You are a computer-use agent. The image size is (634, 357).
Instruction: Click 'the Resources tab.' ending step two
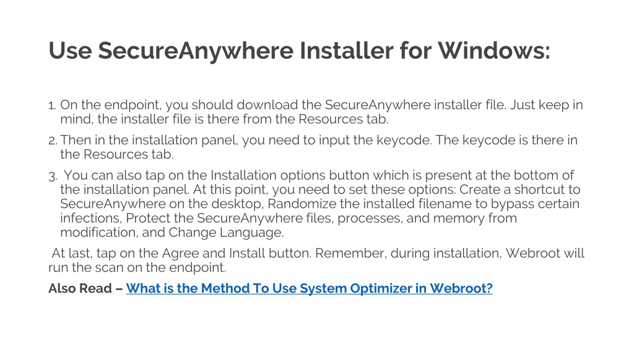pos(117,154)
